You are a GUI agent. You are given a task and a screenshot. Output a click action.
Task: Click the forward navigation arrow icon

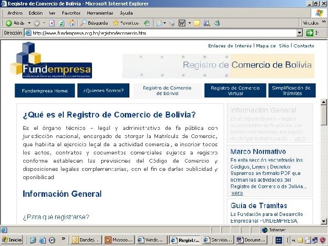tap(36, 23)
